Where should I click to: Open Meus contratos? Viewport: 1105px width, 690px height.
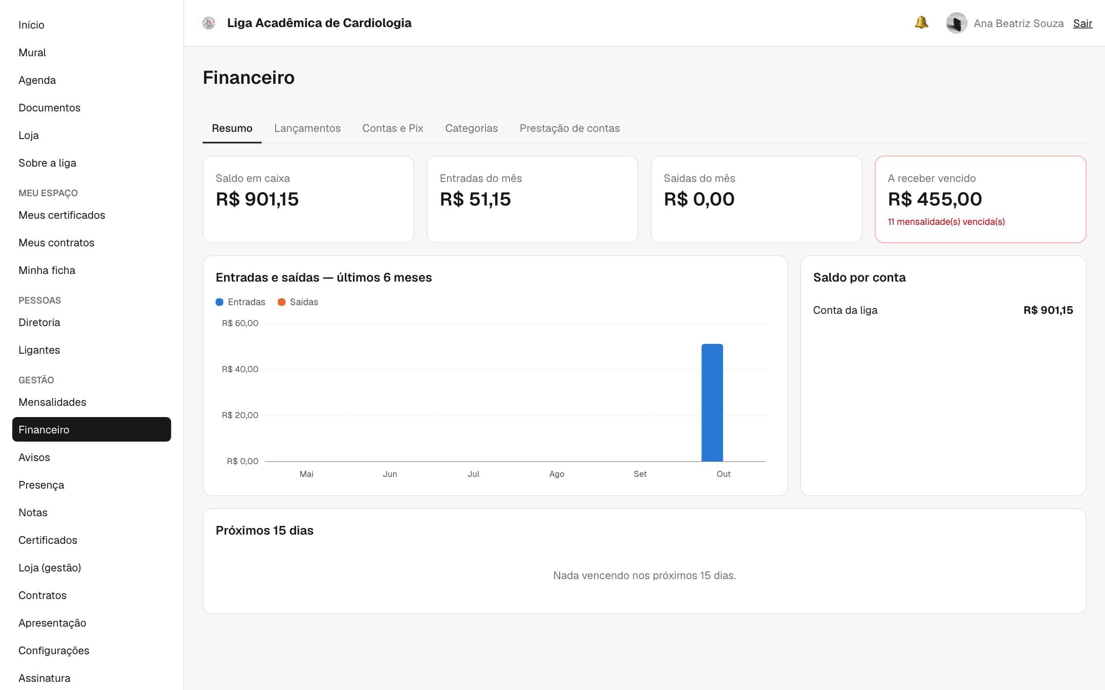click(x=92, y=242)
